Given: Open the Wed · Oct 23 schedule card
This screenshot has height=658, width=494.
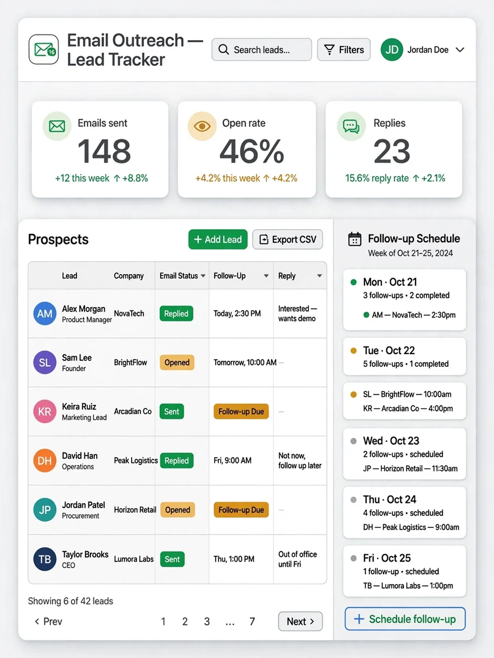Looking at the screenshot, I should point(405,454).
